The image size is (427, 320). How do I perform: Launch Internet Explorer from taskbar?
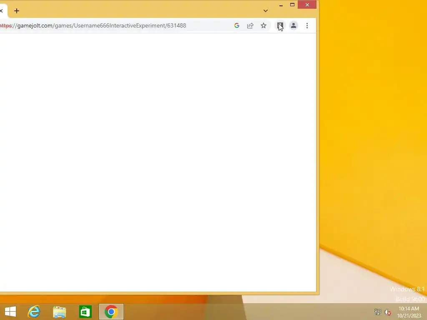point(34,312)
